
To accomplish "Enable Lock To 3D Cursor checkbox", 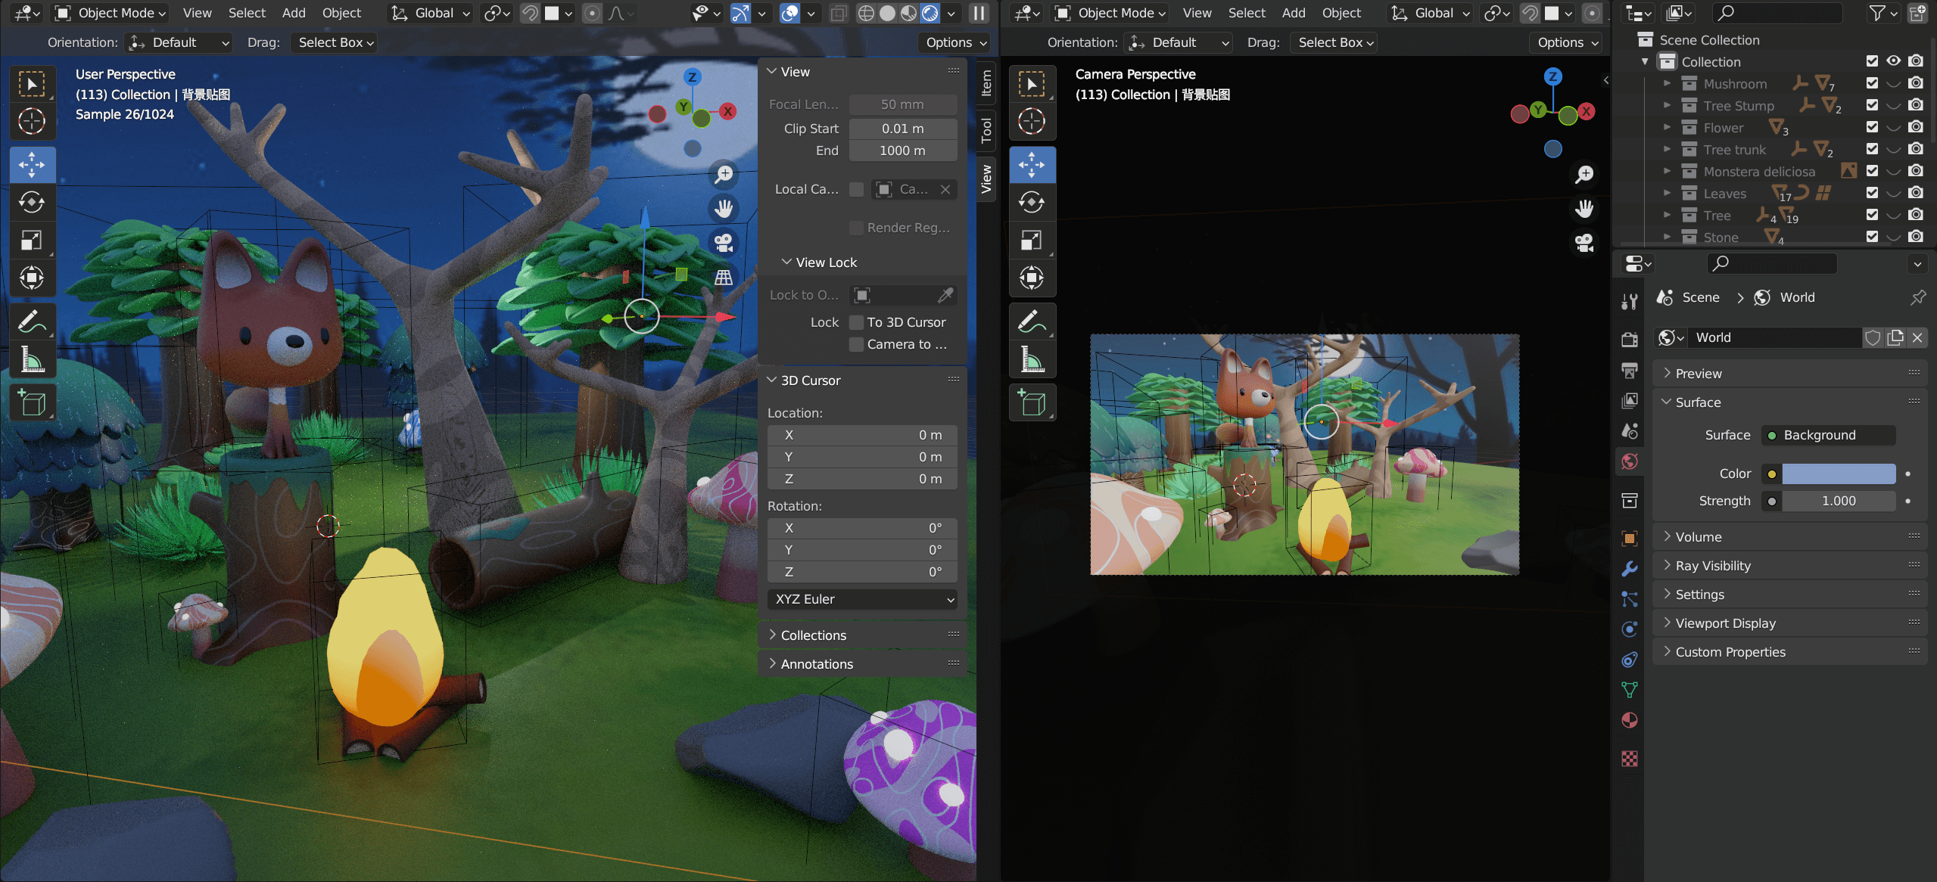I will point(856,322).
